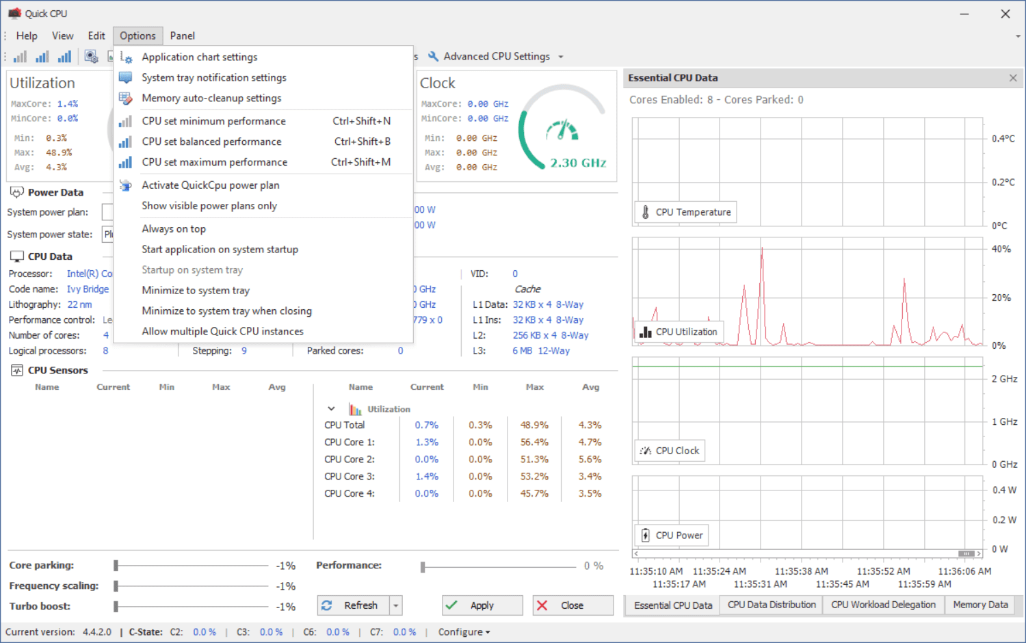Open the Refresh button dropdown arrow
This screenshot has height=643, width=1026.
click(x=395, y=605)
